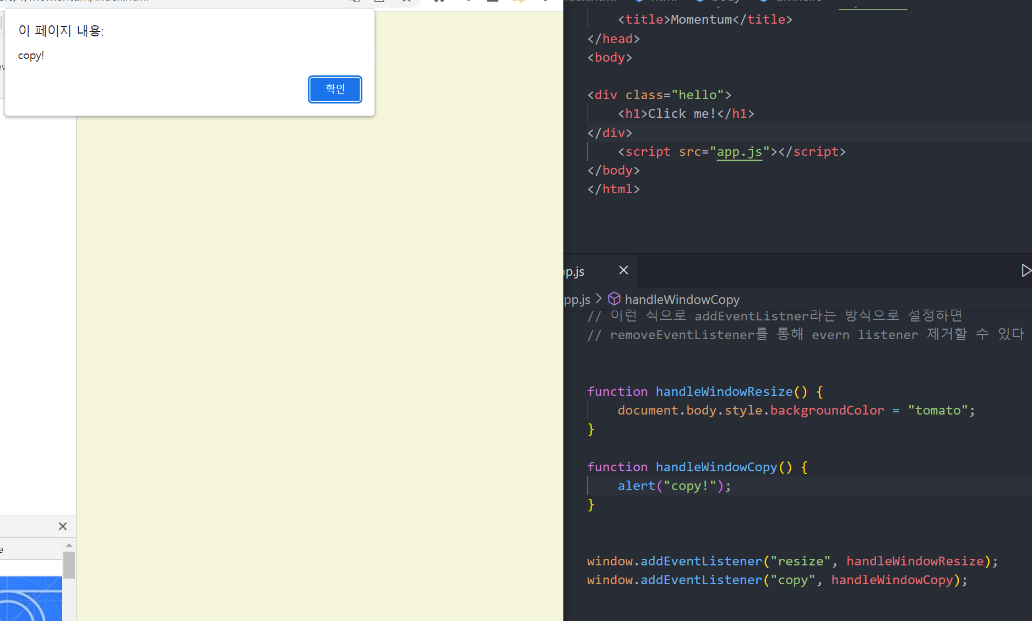
Task: Place cursor on the closing html tag
Action: (x=613, y=189)
